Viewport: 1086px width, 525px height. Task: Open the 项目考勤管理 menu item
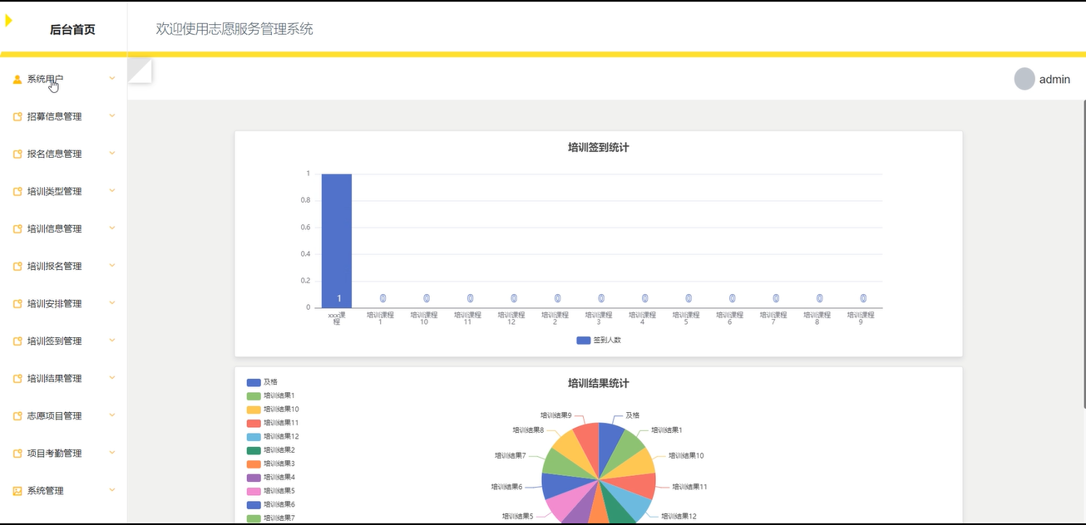coord(55,454)
